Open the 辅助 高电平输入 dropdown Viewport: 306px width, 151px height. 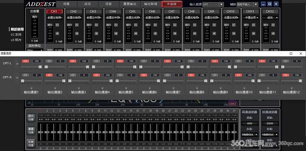click(x=247, y=5)
